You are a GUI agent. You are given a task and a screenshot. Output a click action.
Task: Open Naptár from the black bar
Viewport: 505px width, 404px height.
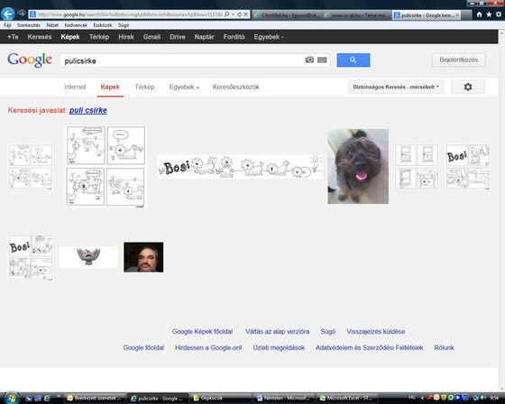point(204,37)
